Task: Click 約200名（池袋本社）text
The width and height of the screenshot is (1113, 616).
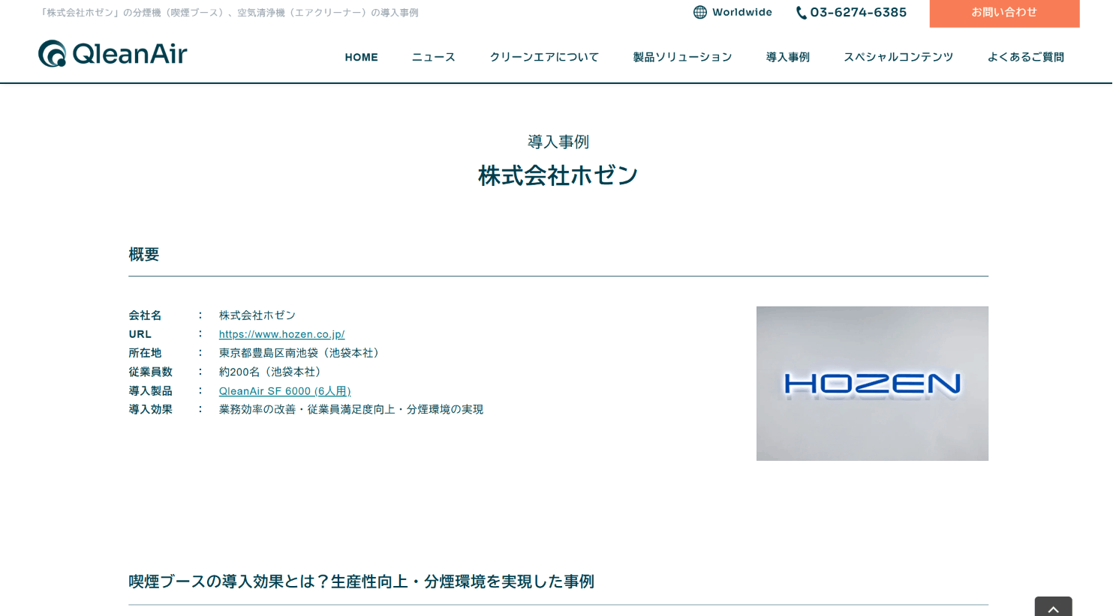Action: coord(272,372)
